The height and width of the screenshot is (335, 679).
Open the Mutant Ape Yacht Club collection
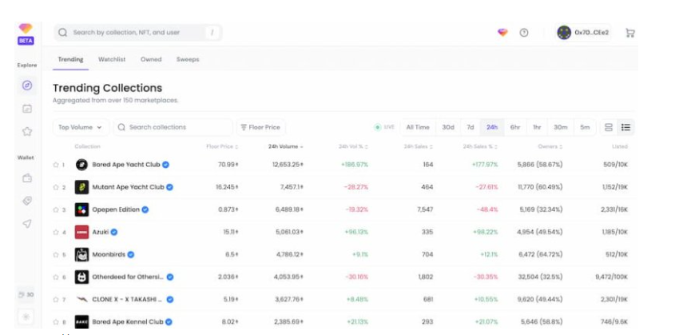[x=128, y=187]
